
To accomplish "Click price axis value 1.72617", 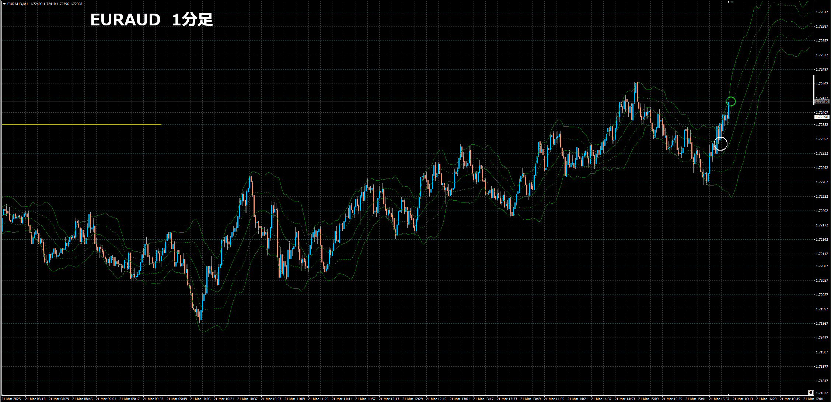I will coord(821,12).
